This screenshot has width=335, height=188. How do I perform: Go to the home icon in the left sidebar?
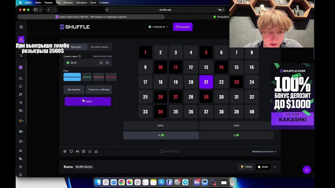[20, 78]
